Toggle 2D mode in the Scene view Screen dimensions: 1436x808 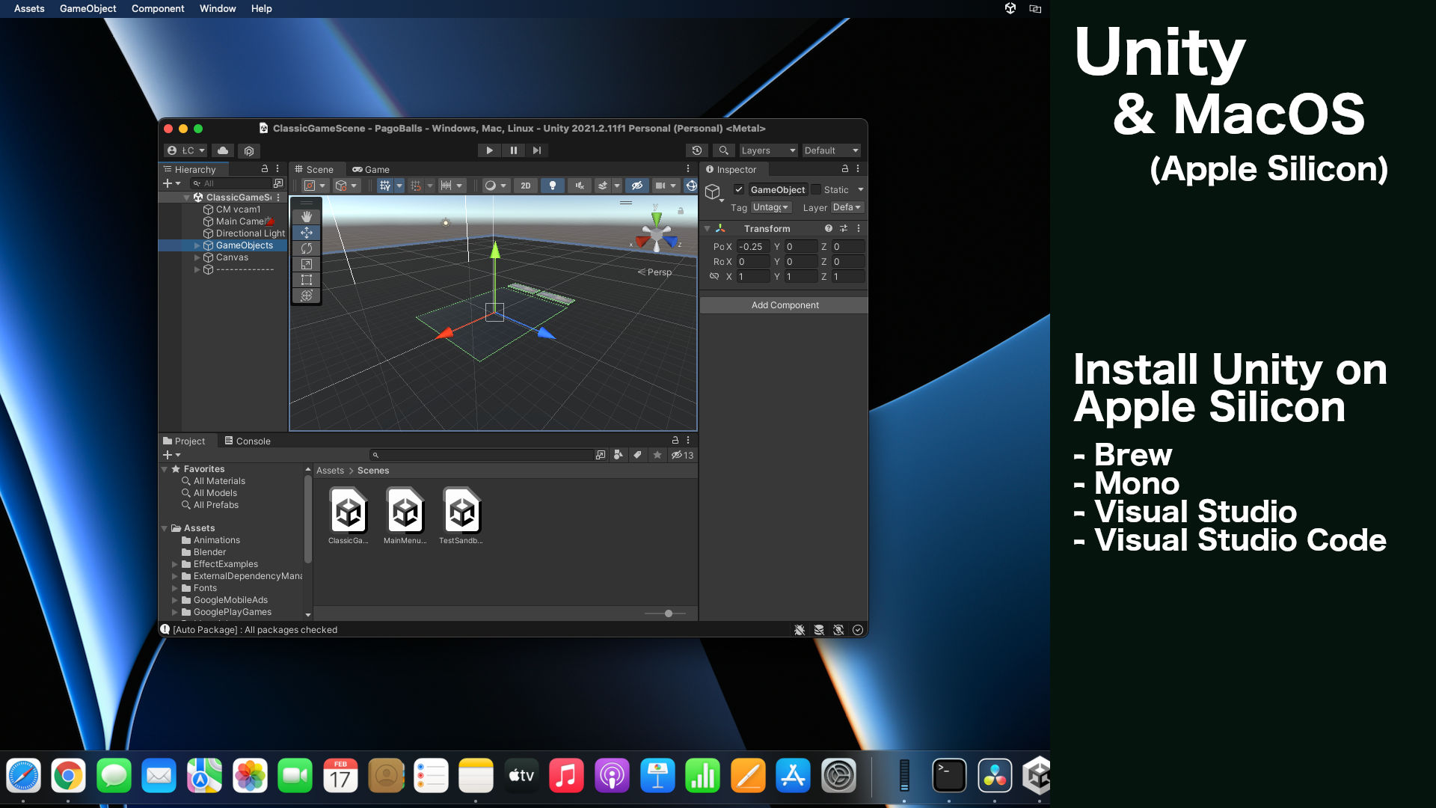coord(526,186)
